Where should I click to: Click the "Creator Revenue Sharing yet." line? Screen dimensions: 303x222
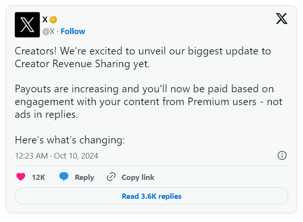tap(82, 63)
